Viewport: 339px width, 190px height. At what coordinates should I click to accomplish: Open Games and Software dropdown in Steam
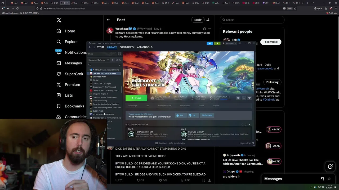(x=99, y=60)
